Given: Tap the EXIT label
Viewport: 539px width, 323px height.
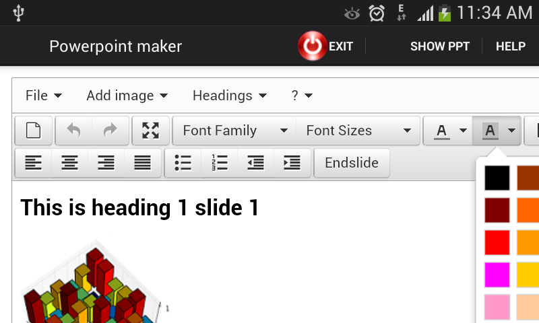Looking at the screenshot, I should click(x=341, y=46).
